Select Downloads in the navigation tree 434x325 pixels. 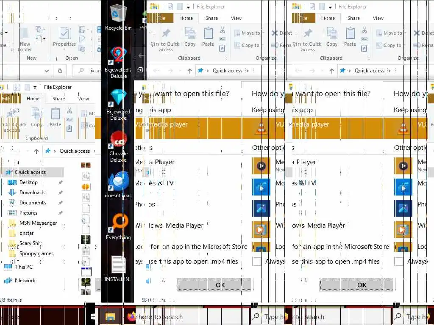(32, 193)
